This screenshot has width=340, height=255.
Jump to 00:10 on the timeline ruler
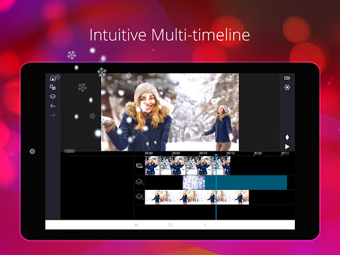click(x=203, y=153)
